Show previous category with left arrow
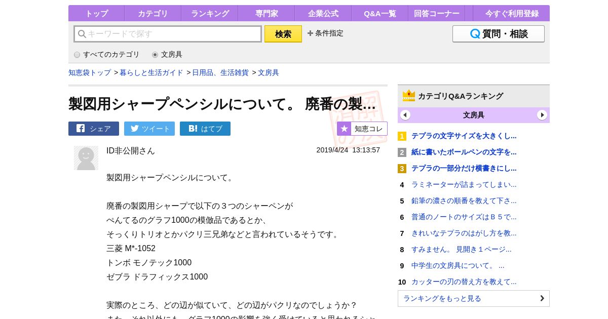 click(x=405, y=115)
